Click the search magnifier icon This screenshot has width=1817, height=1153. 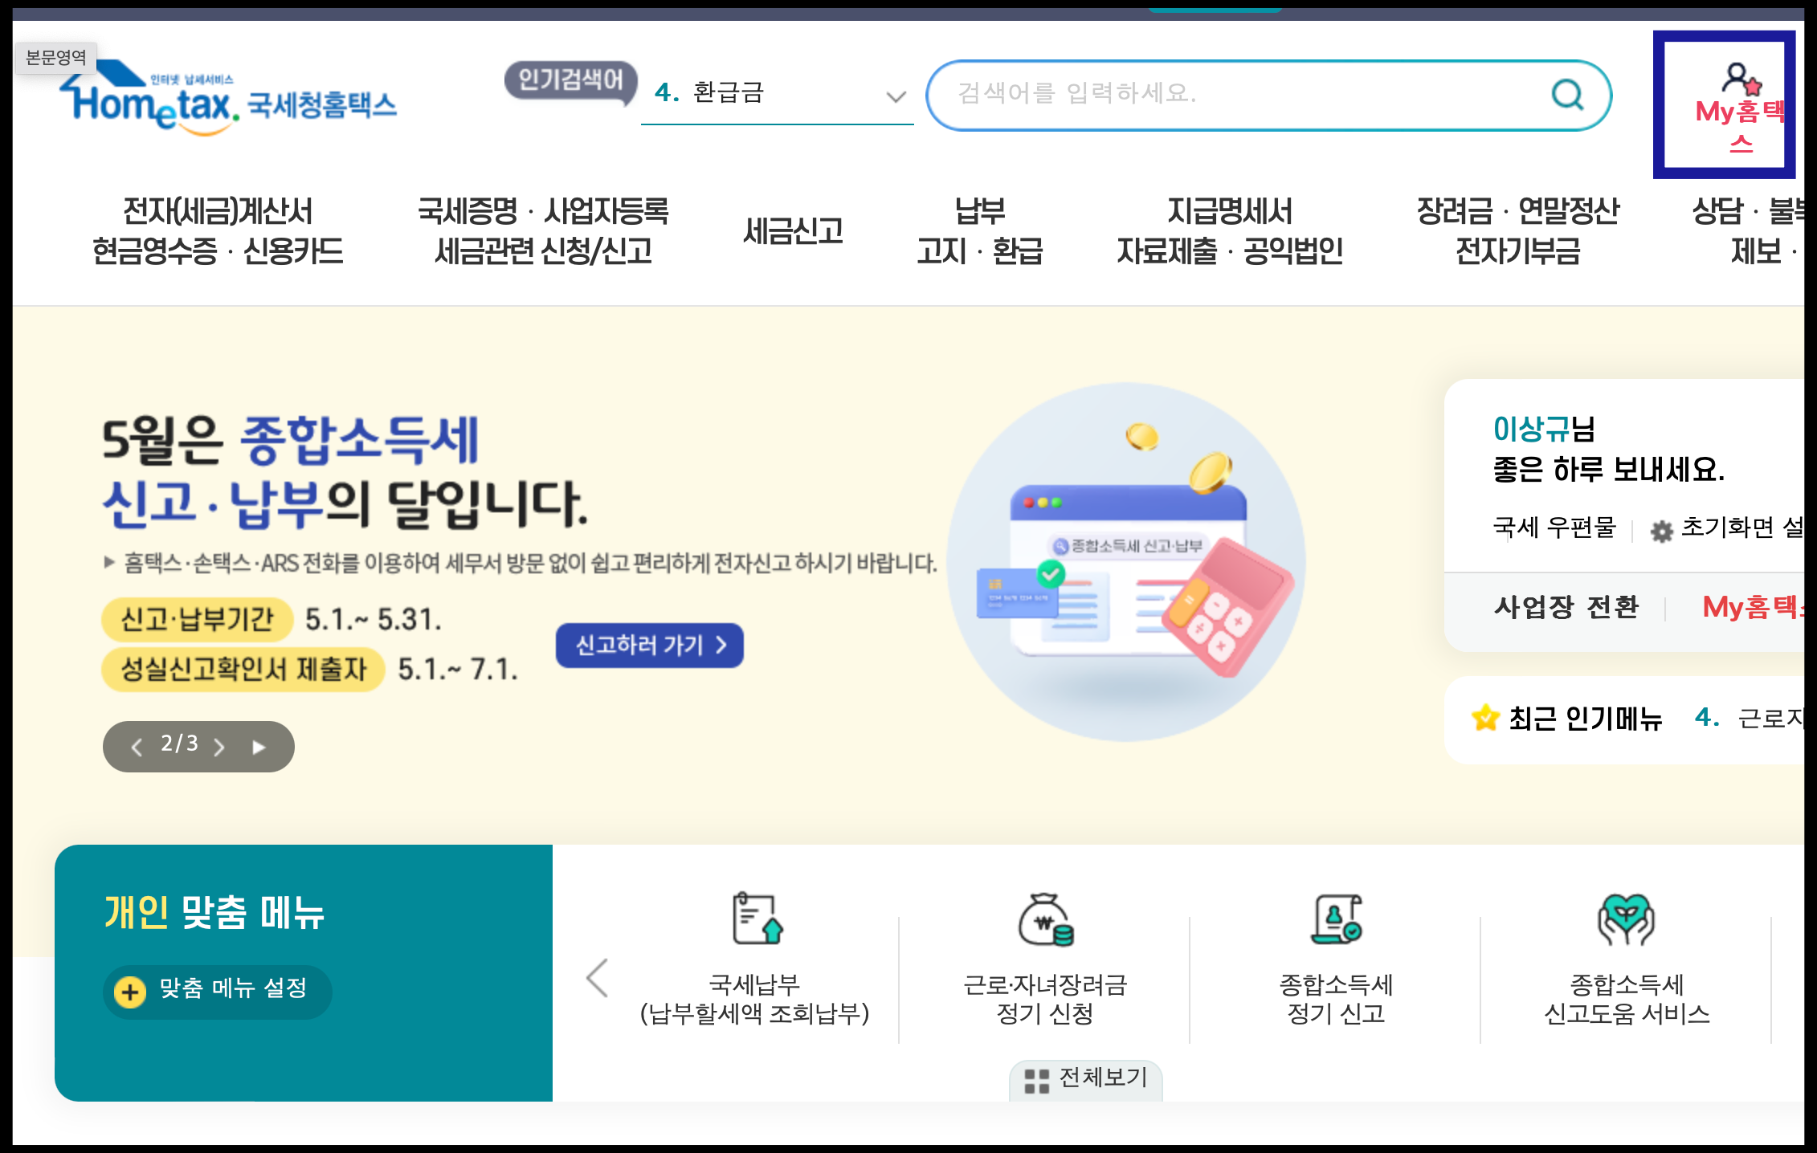coord(1566,95)
